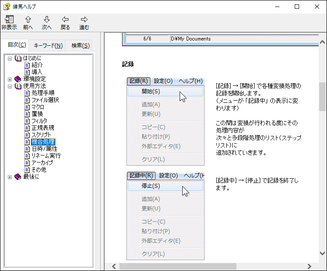
Task: Click the vertical scrollbar thumb
Action: 322,97
